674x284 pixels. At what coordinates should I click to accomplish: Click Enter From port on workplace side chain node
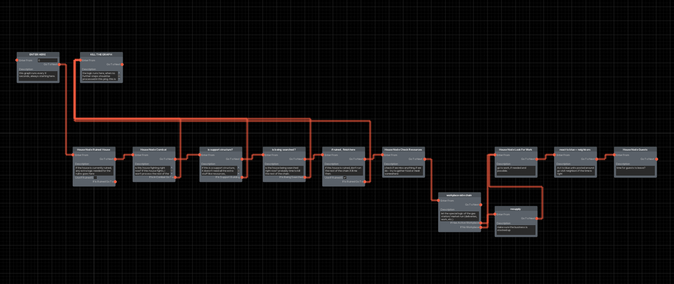439,201
